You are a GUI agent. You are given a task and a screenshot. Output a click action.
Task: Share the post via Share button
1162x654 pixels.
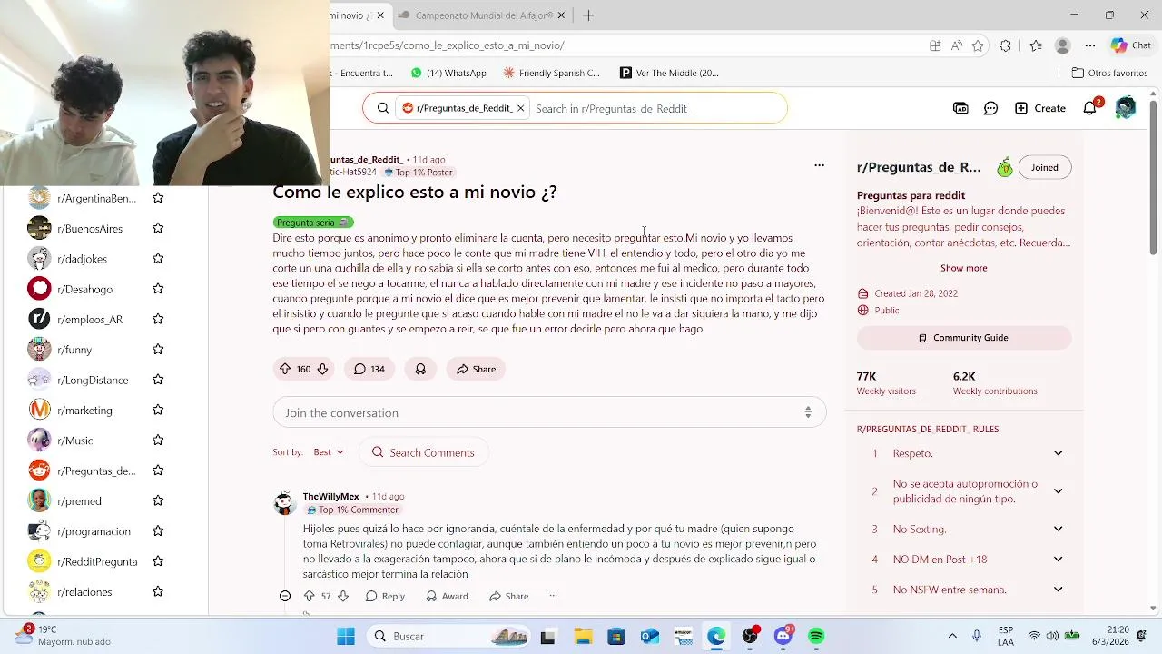tap(476, 369)
